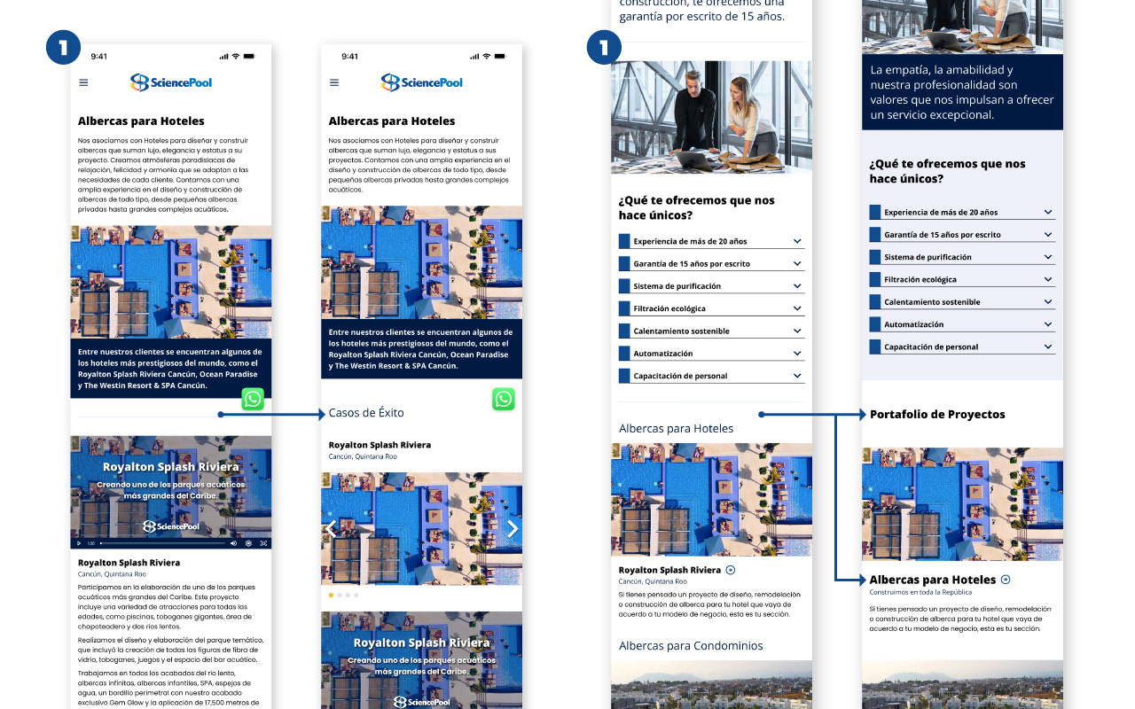Enter fullscreen on the video player
The height and width of the screenshot is (709, 1135).
(x=263, y=543)
